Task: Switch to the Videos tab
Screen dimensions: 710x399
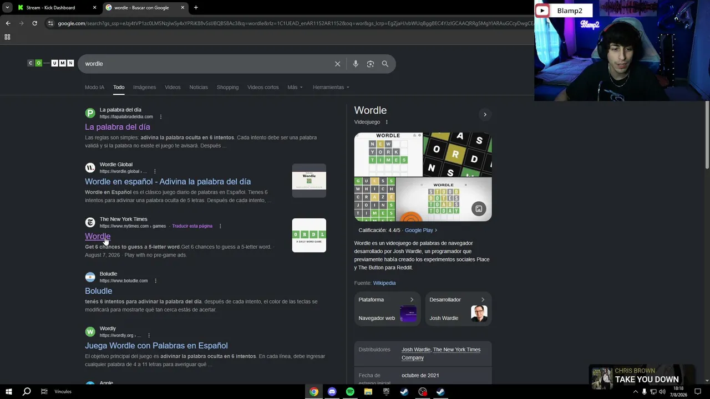Action: [x=173, y=88]
